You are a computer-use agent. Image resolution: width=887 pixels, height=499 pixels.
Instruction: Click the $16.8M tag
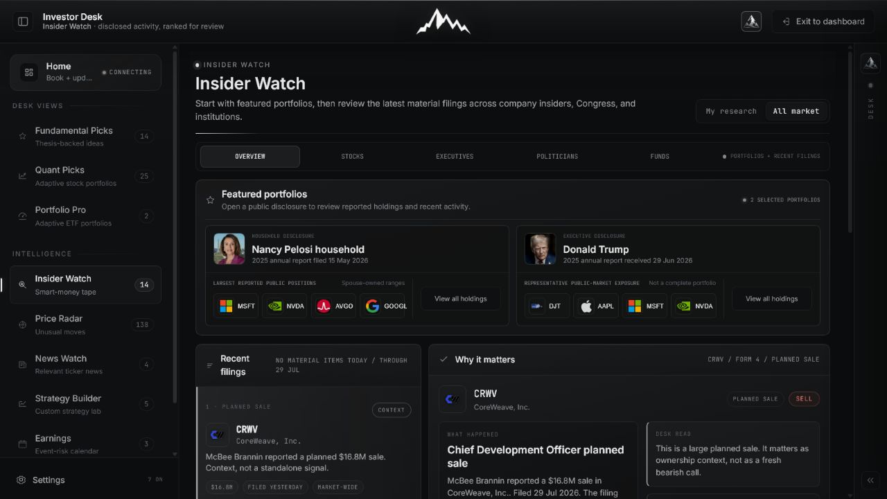(222, 487)
